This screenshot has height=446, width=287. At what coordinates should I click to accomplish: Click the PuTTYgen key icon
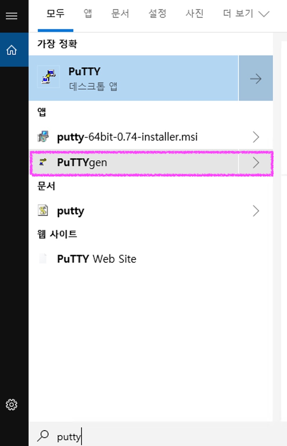point(43,162)
